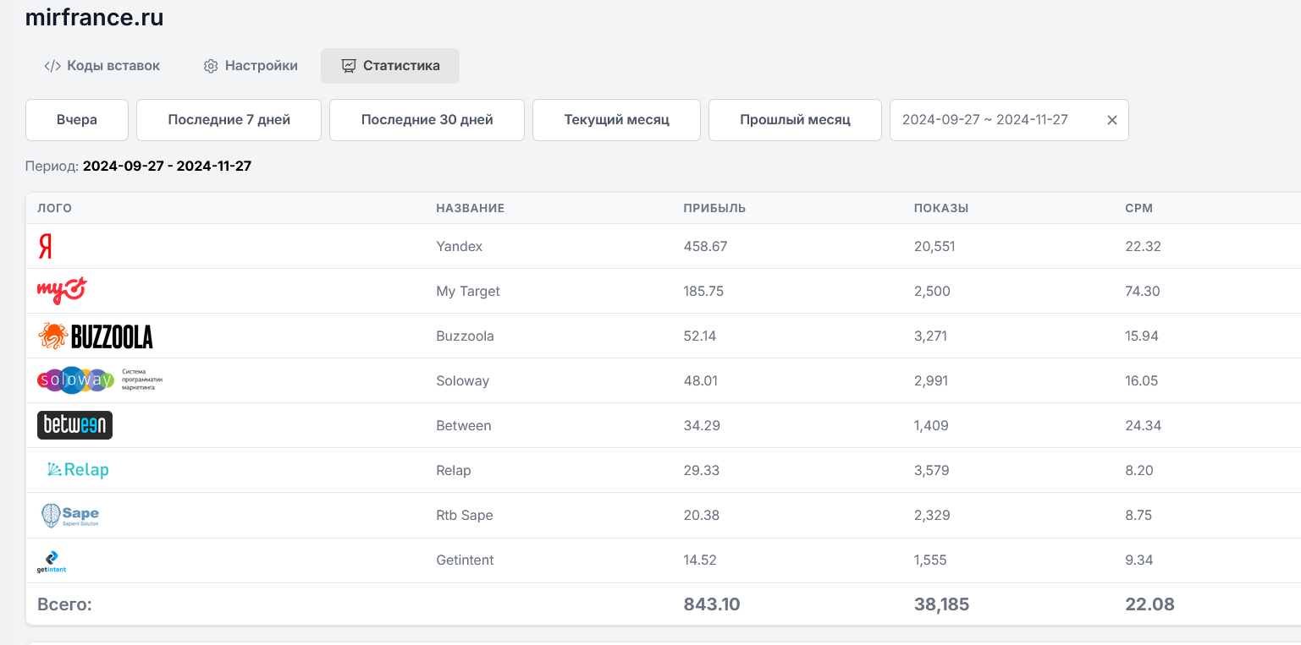Screen dimensions: 1301x645
Task: Click the Yandex logo icon
Action: [x=46, y=246]
